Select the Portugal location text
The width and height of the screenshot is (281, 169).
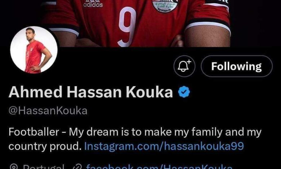(44, 166)
